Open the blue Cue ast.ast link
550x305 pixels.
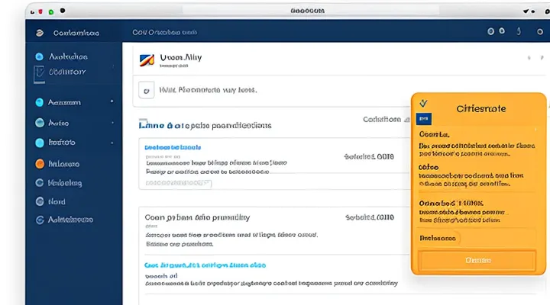[x=205, y=265]
